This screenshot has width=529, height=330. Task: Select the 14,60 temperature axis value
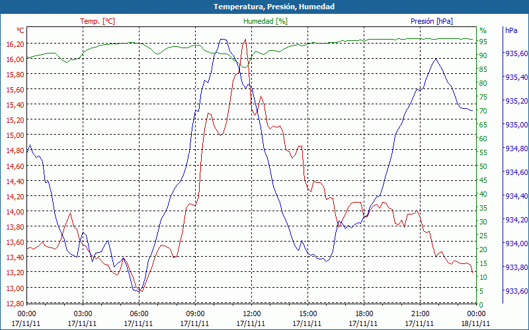click(x=15, y=166)
